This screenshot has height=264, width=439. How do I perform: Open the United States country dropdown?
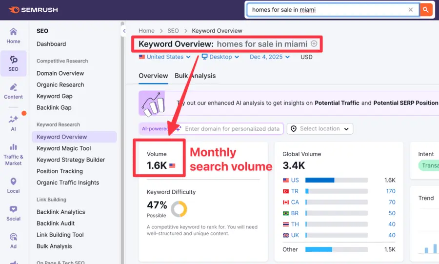165,57
